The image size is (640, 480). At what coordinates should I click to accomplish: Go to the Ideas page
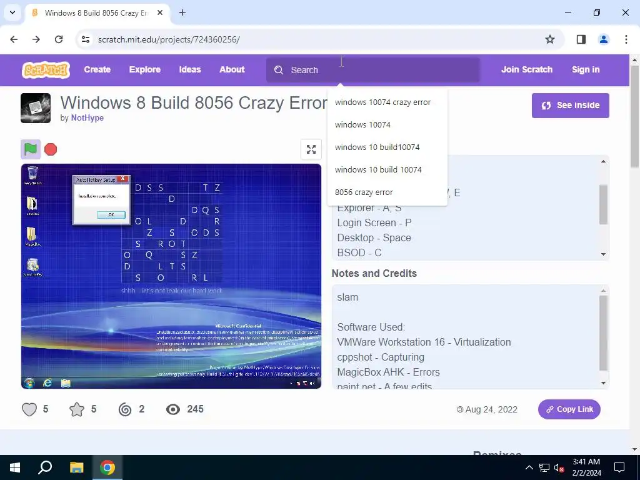click(190, 70)
